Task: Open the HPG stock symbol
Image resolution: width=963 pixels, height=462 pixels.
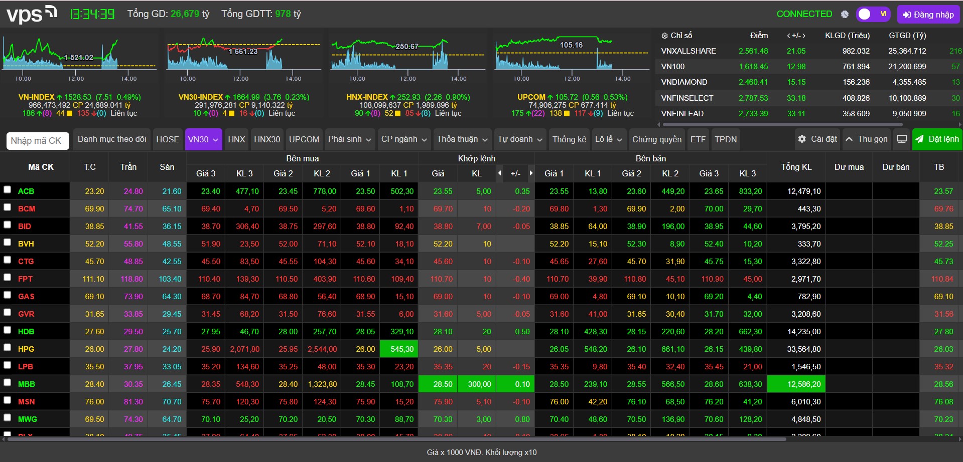Action: pyautogui.click(x=26, y=349)
